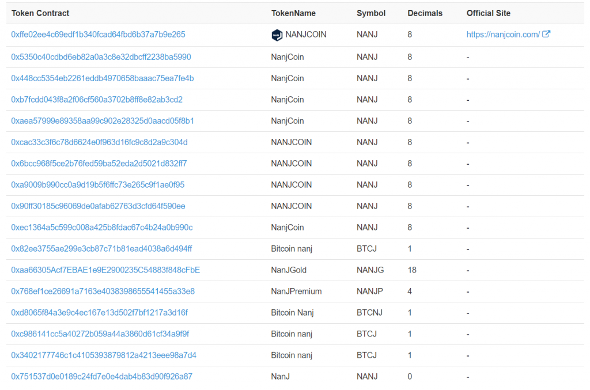Select the NANJCOIN name next to the logo
Image resolution: width=590 pixels, height=390 pixels.
[x=306, y=35]
